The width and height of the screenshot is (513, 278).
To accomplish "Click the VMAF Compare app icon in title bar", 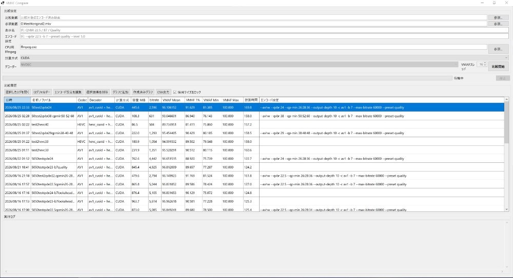I will [x=3, y=3].
